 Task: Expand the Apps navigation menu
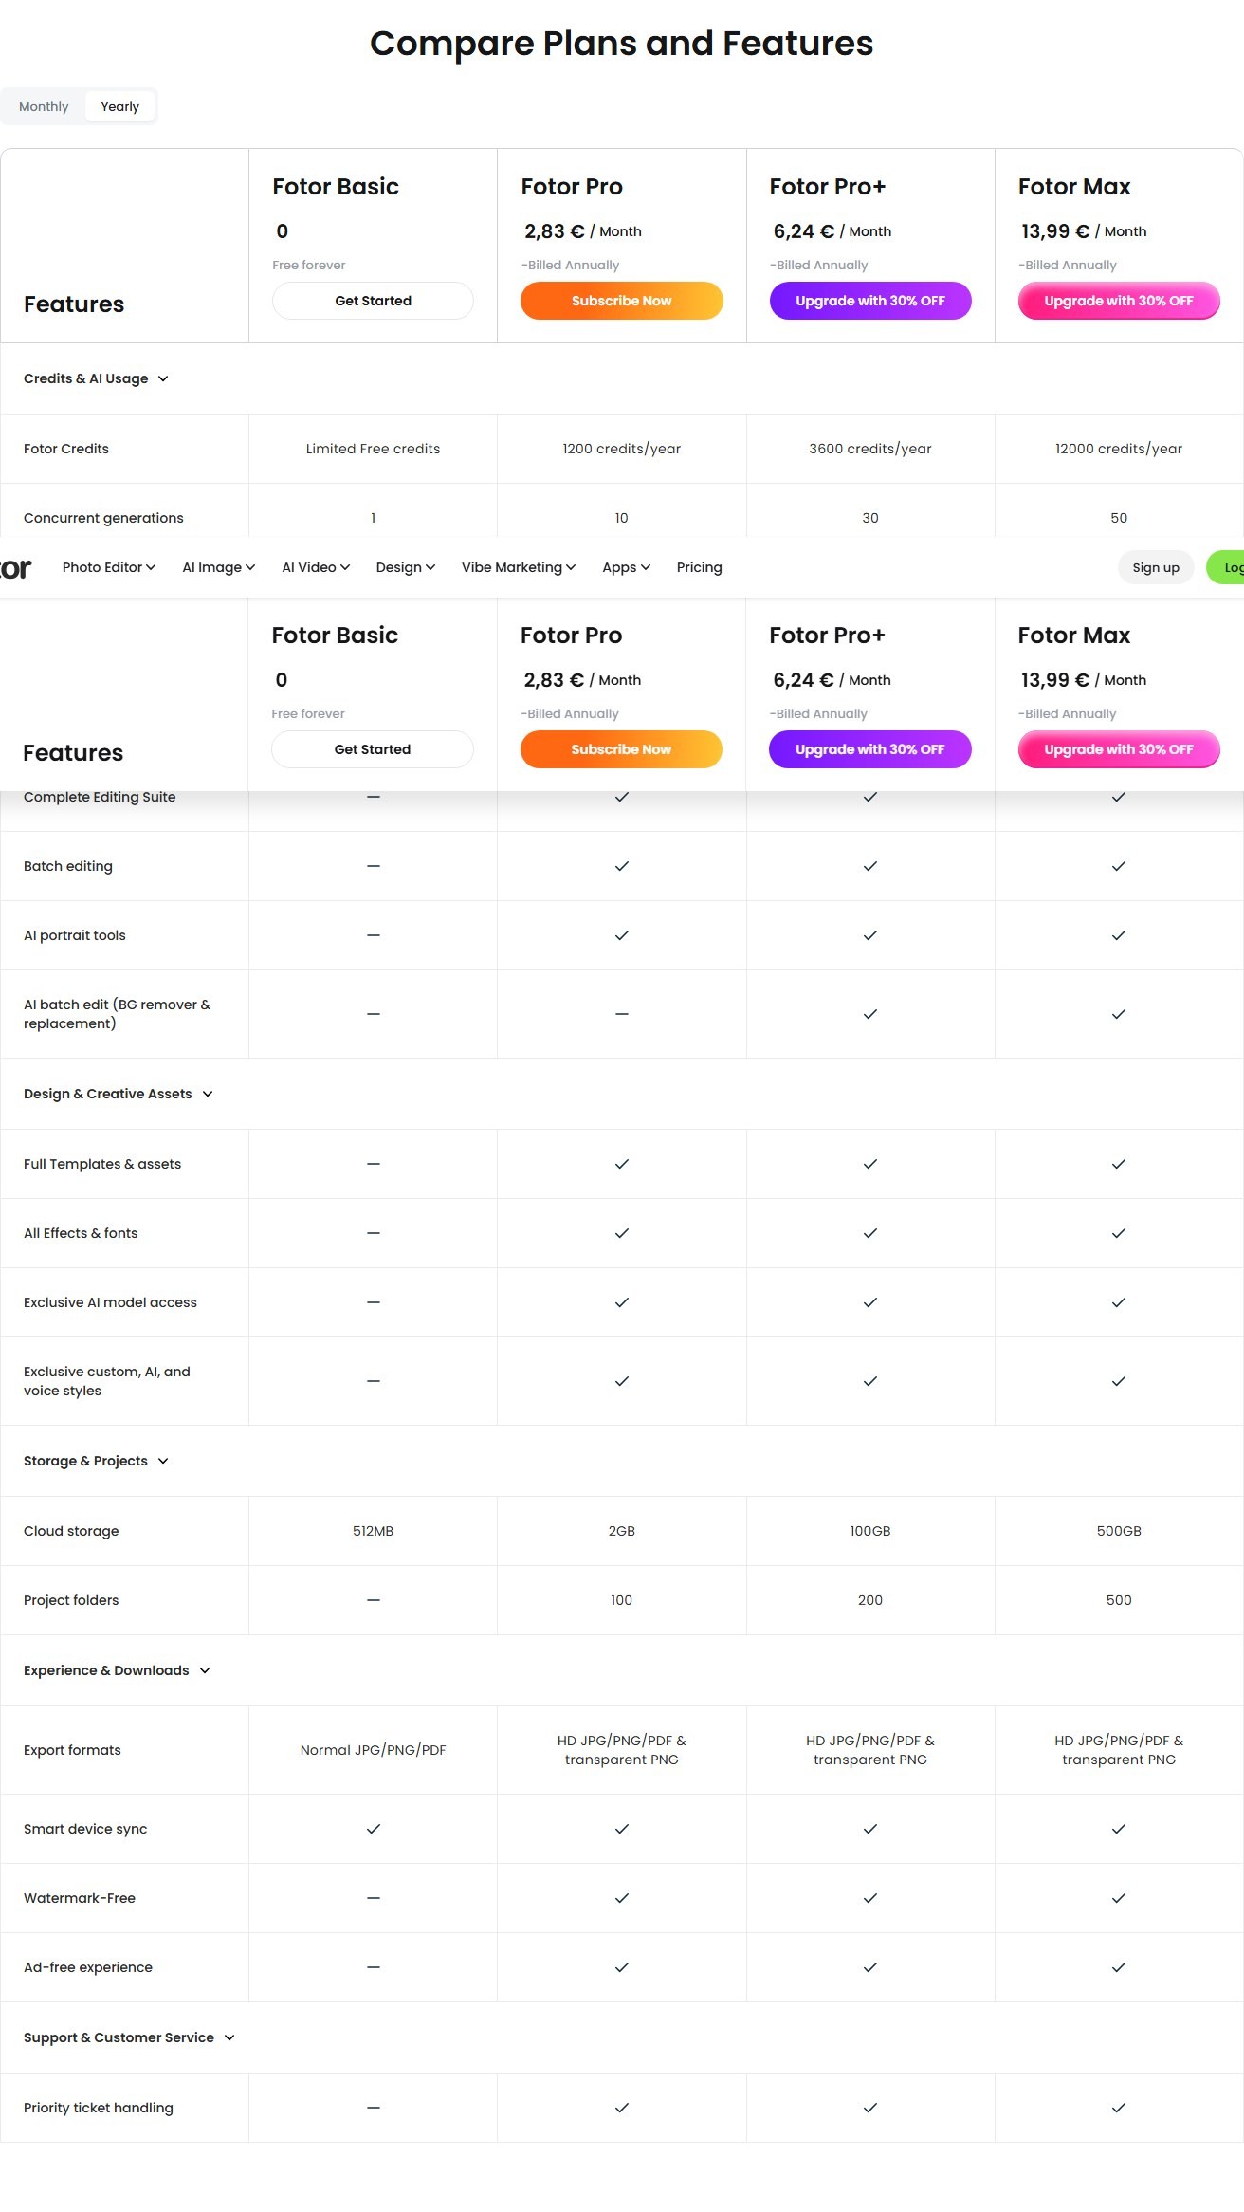[627, 567]
